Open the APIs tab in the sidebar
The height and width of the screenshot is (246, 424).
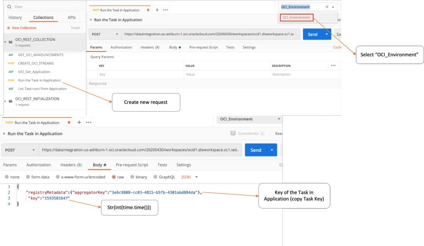tap(72, 18)
